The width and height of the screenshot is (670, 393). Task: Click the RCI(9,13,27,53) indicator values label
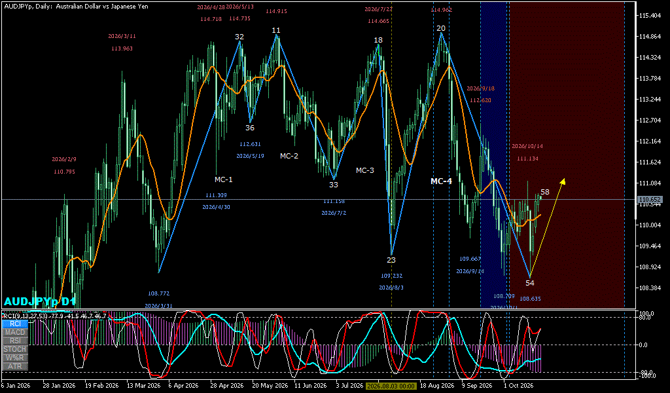coord(55,316)
